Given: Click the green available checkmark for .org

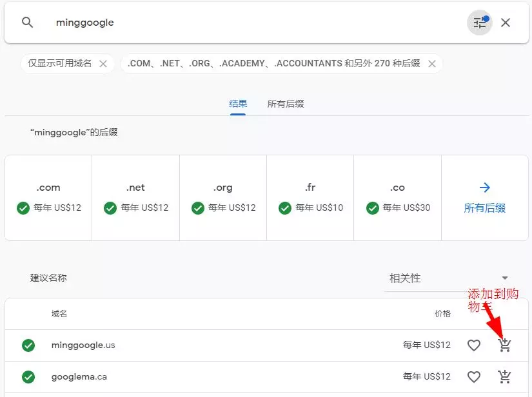Looking at the screenshot, I should (198, 208).
